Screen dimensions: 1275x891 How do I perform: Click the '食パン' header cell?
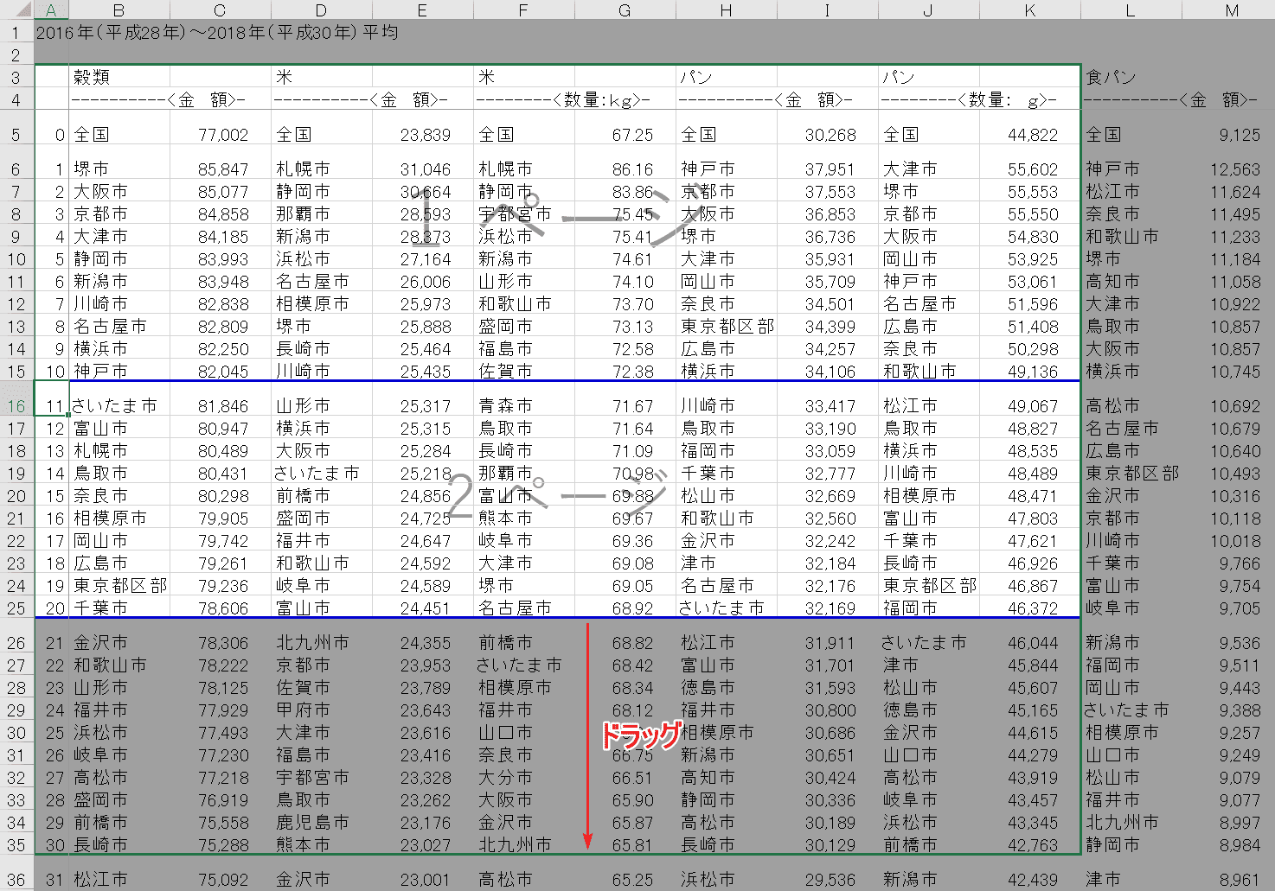coord(1131,77)
